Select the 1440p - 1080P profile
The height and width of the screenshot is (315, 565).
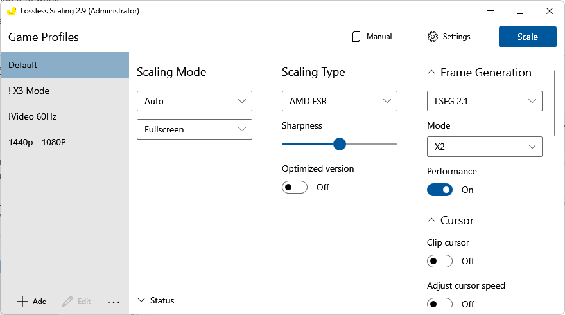(65, 142)
